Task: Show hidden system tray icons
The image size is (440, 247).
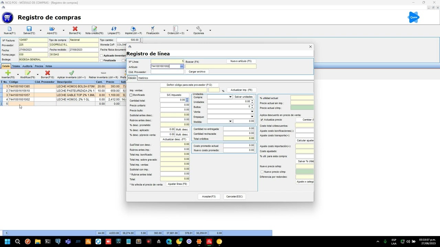Action: [378, 242]
